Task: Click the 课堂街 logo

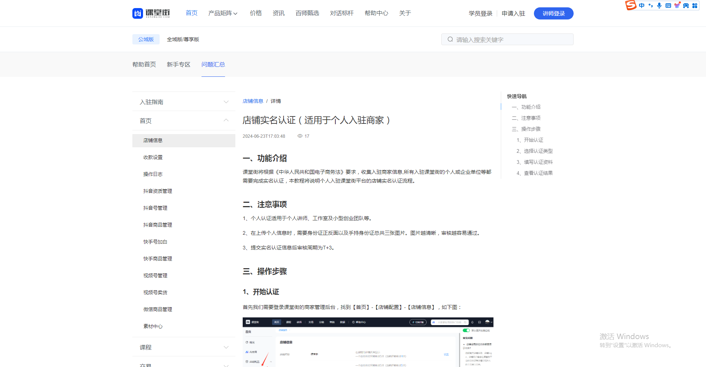Action: coord(151,13)
